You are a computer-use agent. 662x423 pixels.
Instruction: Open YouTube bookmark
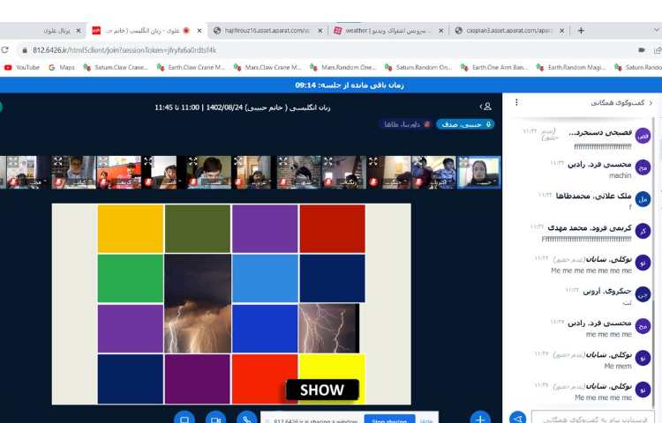point(22,67)
